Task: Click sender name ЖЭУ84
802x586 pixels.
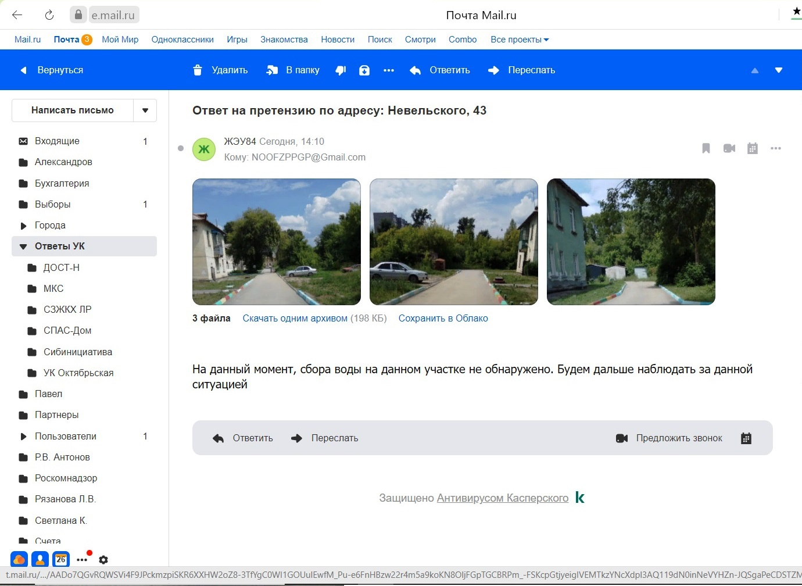Action: [240, 141]
